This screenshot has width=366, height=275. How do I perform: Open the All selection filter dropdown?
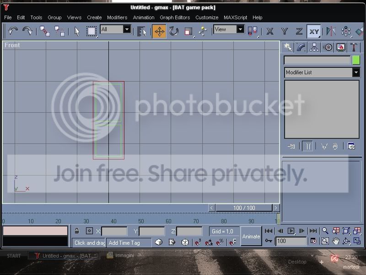[x=127, y=29]
